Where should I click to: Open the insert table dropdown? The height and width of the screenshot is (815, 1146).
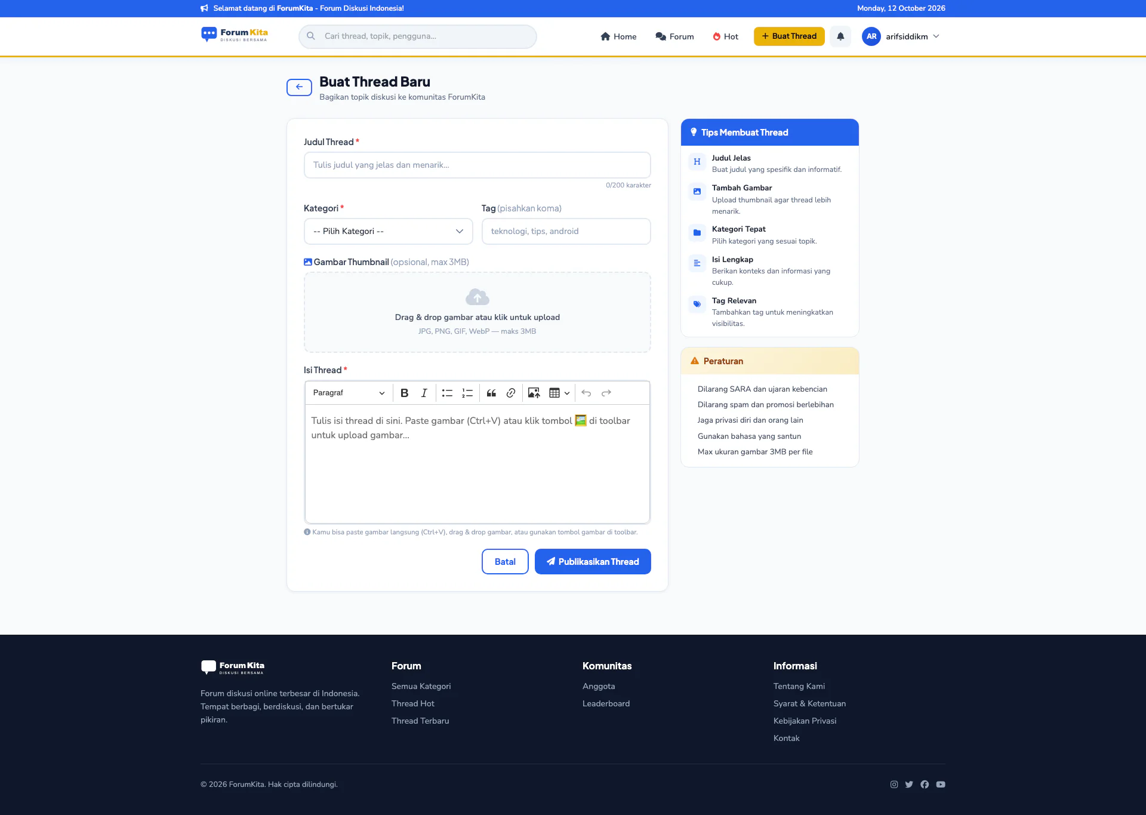(x=559, y=393)
